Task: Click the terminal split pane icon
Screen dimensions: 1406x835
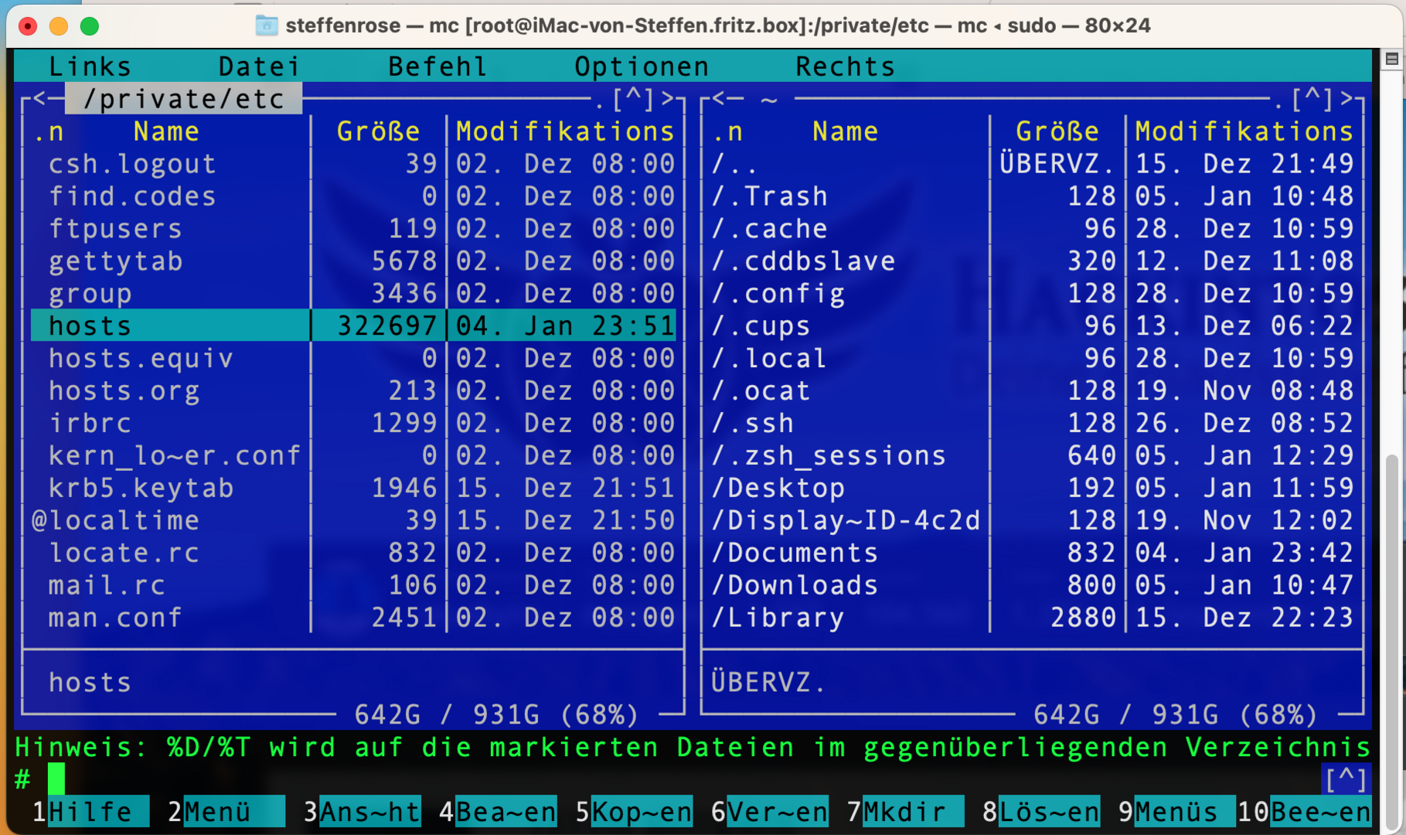Action: 1391,59
